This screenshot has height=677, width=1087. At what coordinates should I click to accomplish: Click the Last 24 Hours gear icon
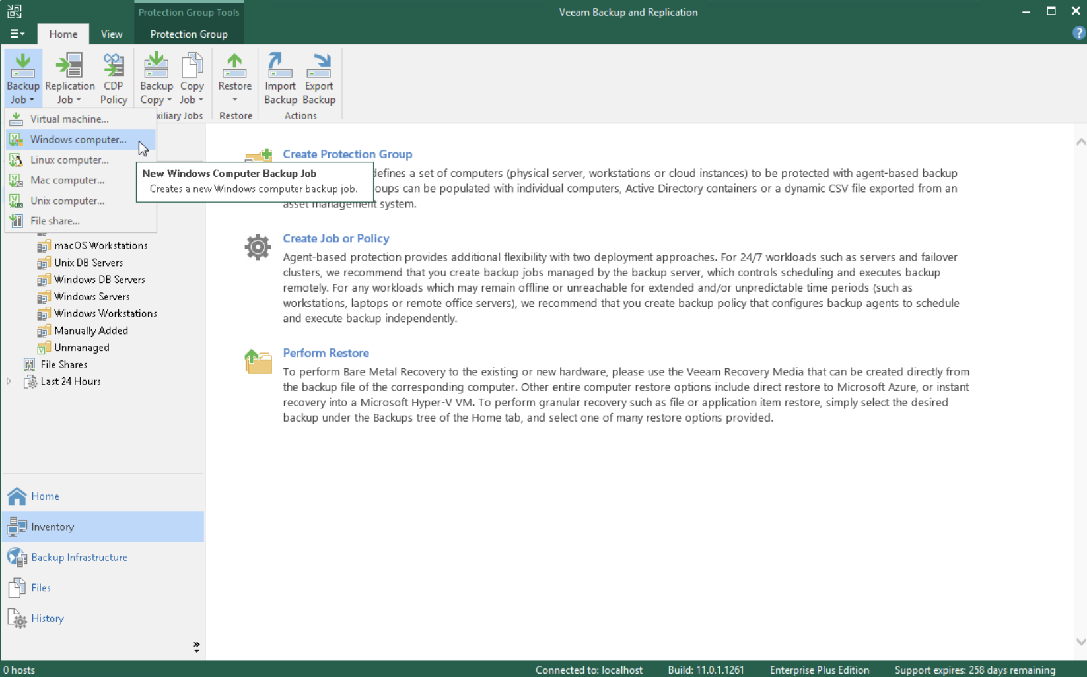tap(30, 381)
